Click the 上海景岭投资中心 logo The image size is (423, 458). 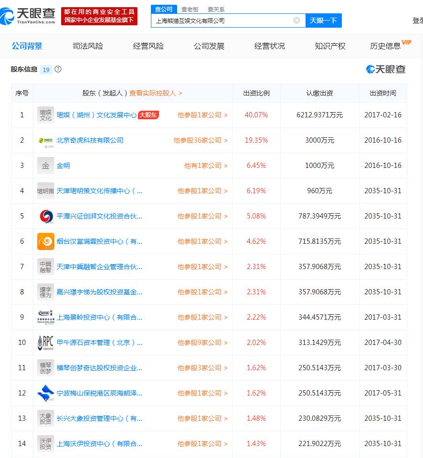[x=46, y=317]
